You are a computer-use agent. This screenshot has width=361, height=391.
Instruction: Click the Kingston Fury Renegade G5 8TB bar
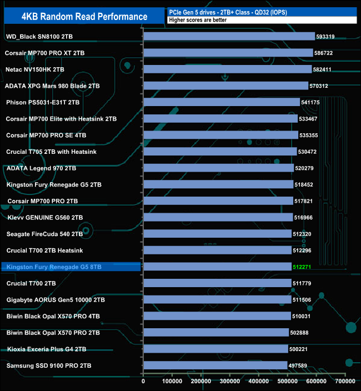coord(218,267)
